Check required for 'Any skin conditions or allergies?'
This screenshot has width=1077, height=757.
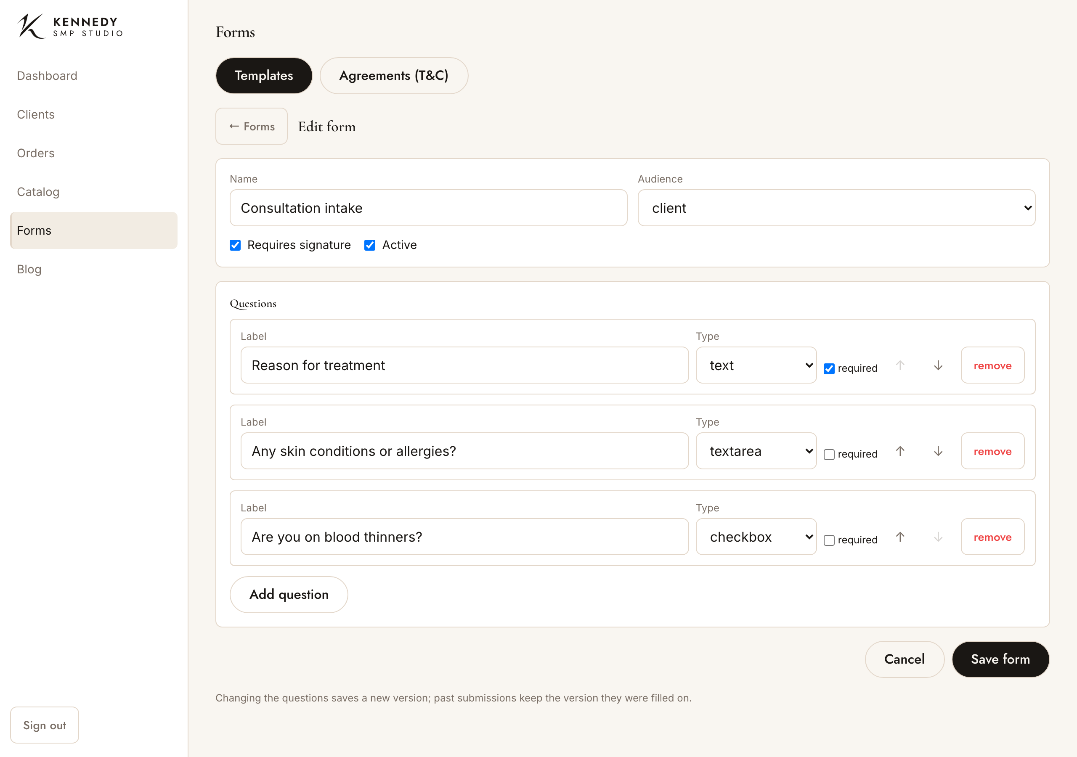pos(829,455)
